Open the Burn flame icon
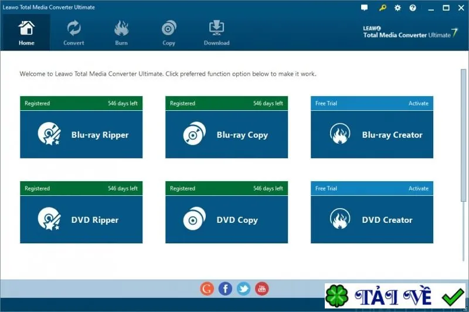 (x=121, y=28)
